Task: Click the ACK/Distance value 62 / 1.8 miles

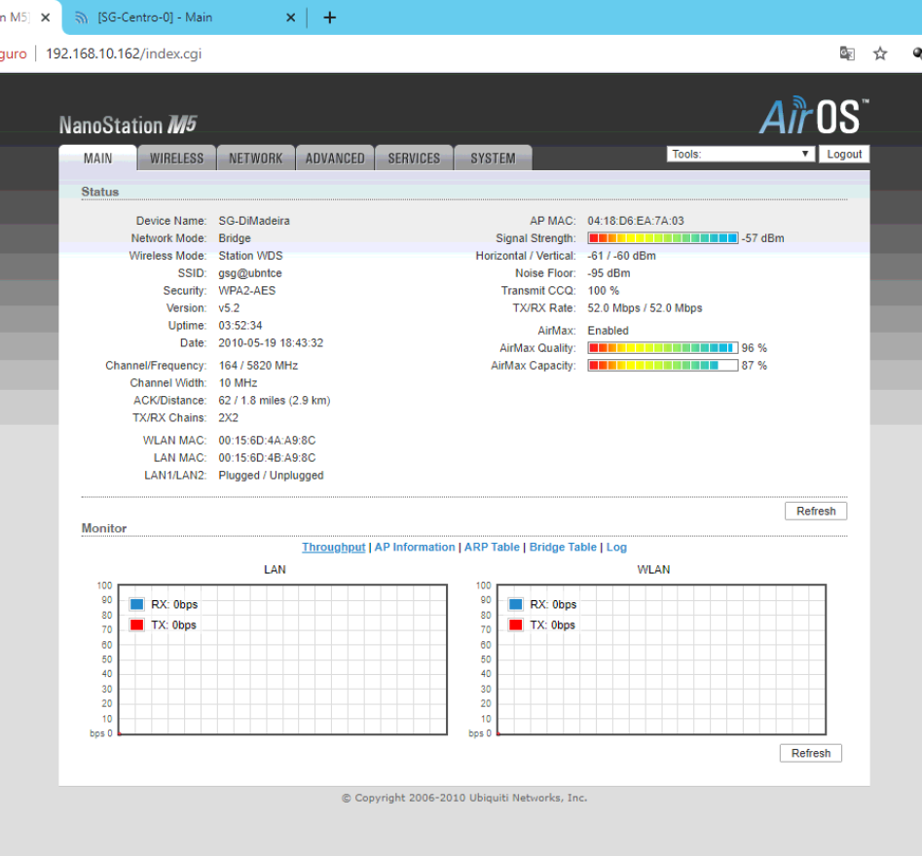Action: click(274, 401)
